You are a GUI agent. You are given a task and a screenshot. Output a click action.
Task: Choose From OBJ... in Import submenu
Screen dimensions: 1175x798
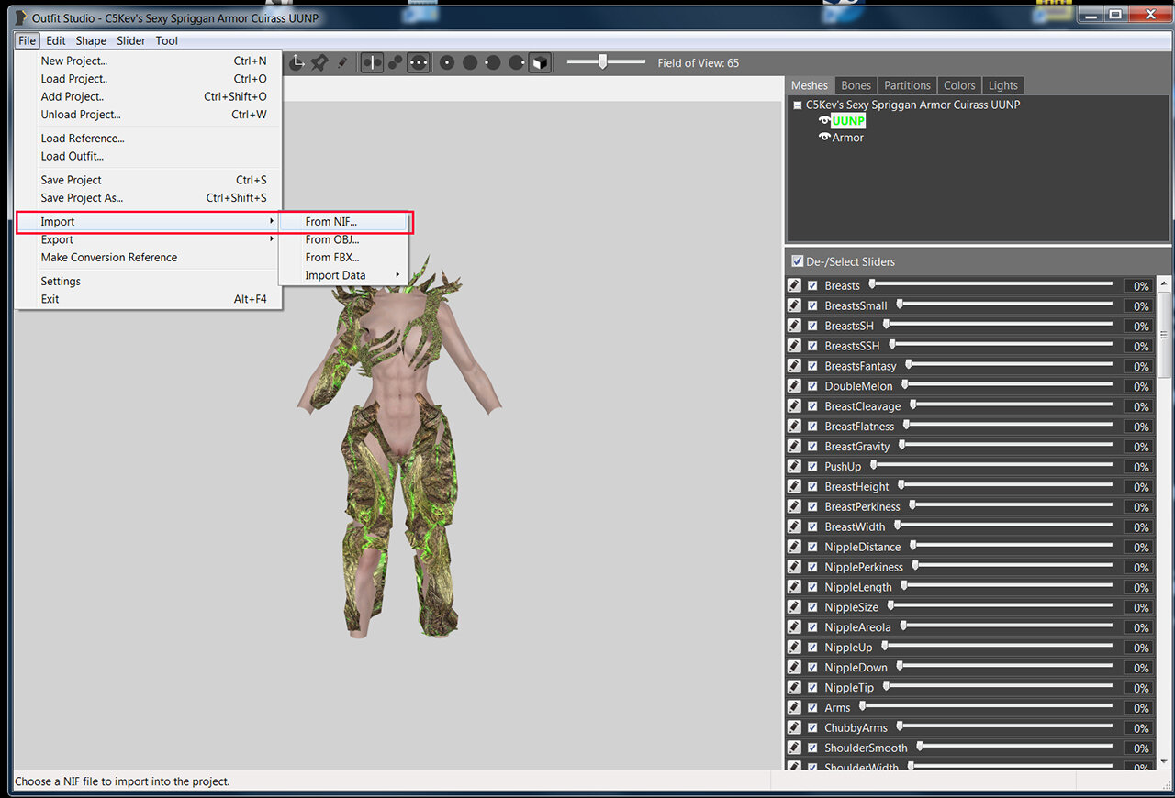click(343, 239)
